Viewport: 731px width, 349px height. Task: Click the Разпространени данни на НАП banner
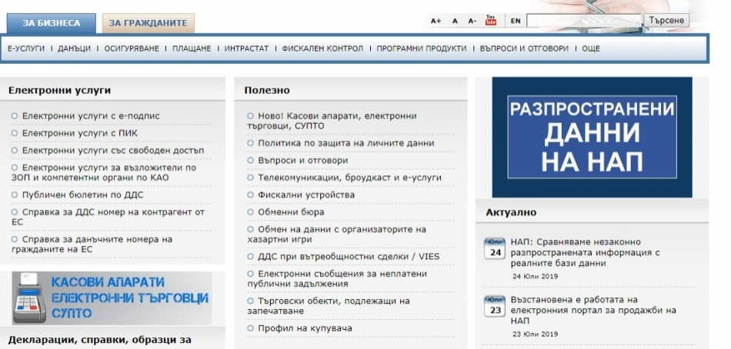[592, 137]
